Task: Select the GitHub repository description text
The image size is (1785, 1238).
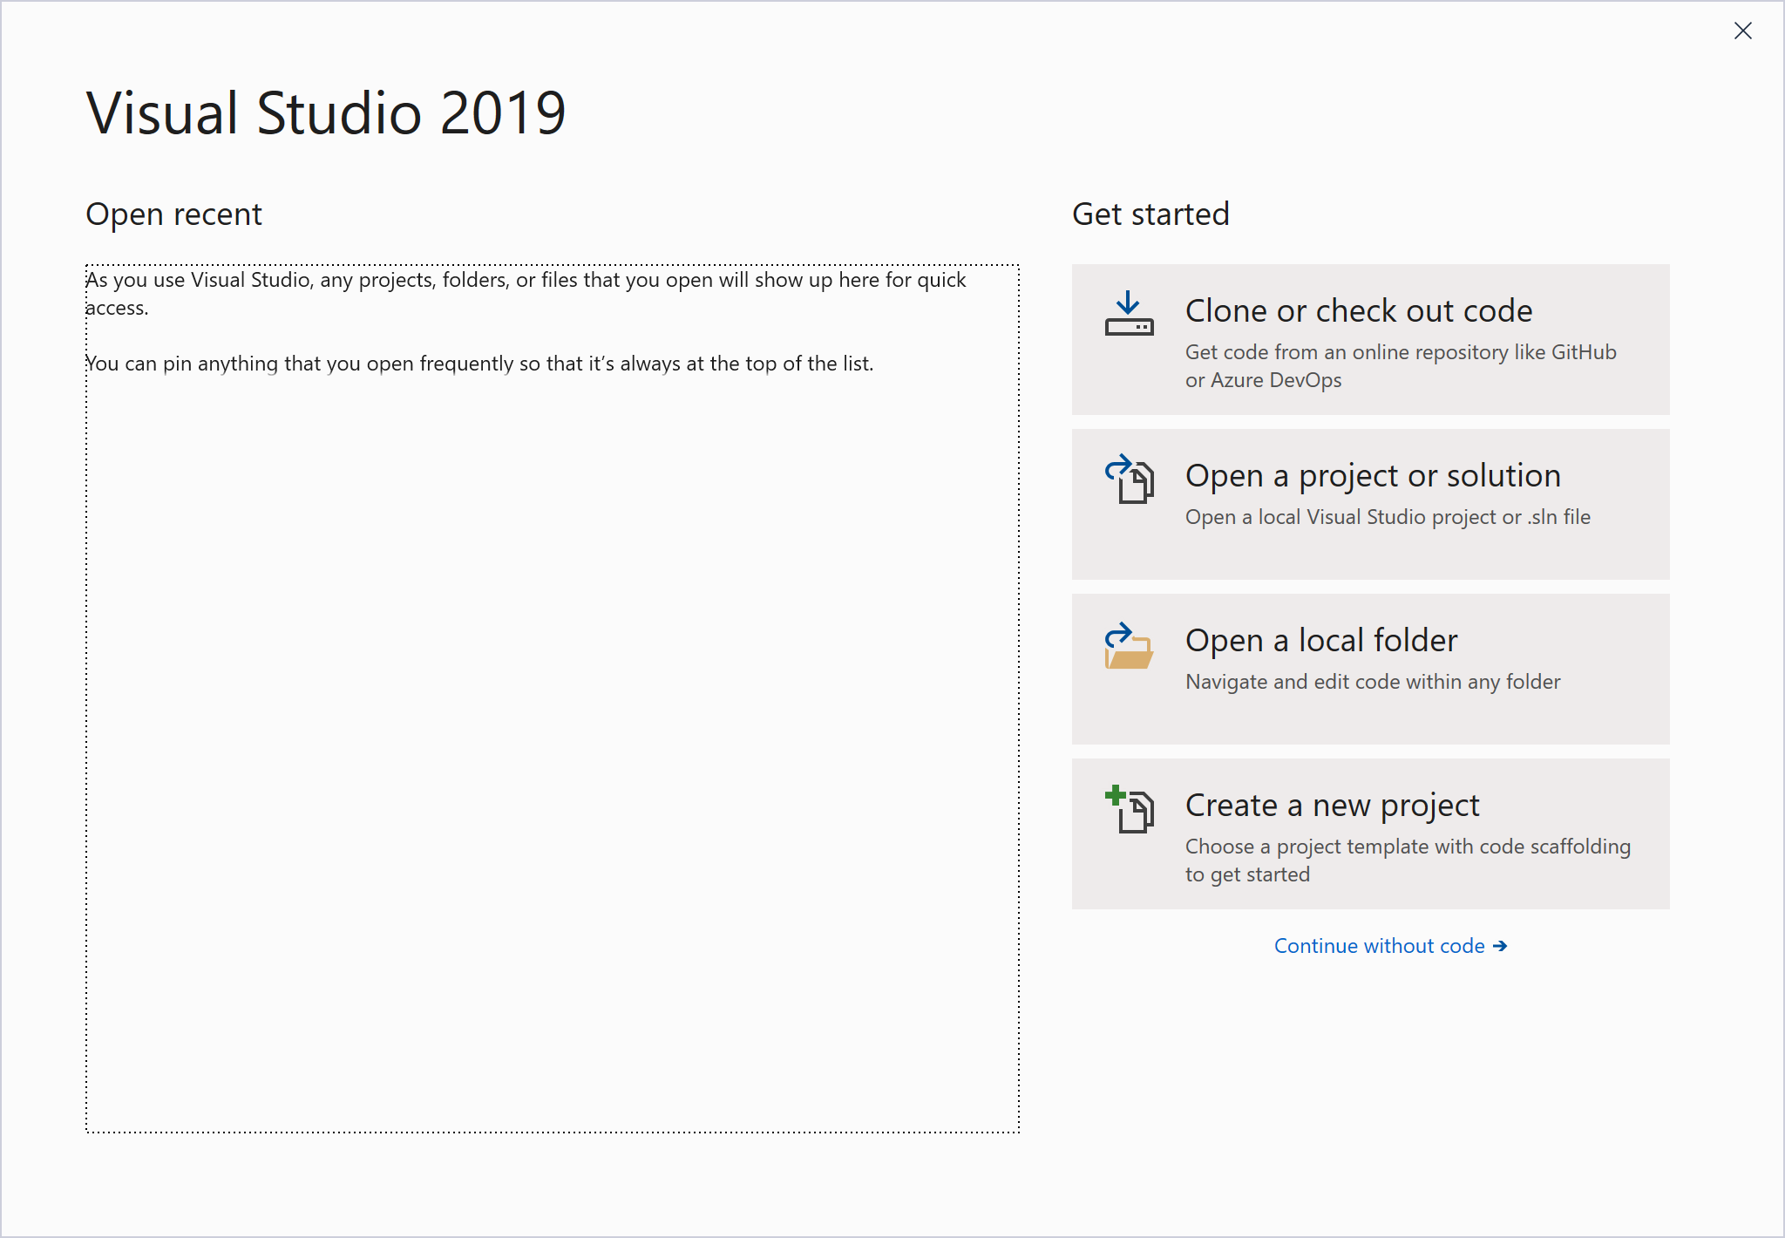Action: pos(1401,366)
